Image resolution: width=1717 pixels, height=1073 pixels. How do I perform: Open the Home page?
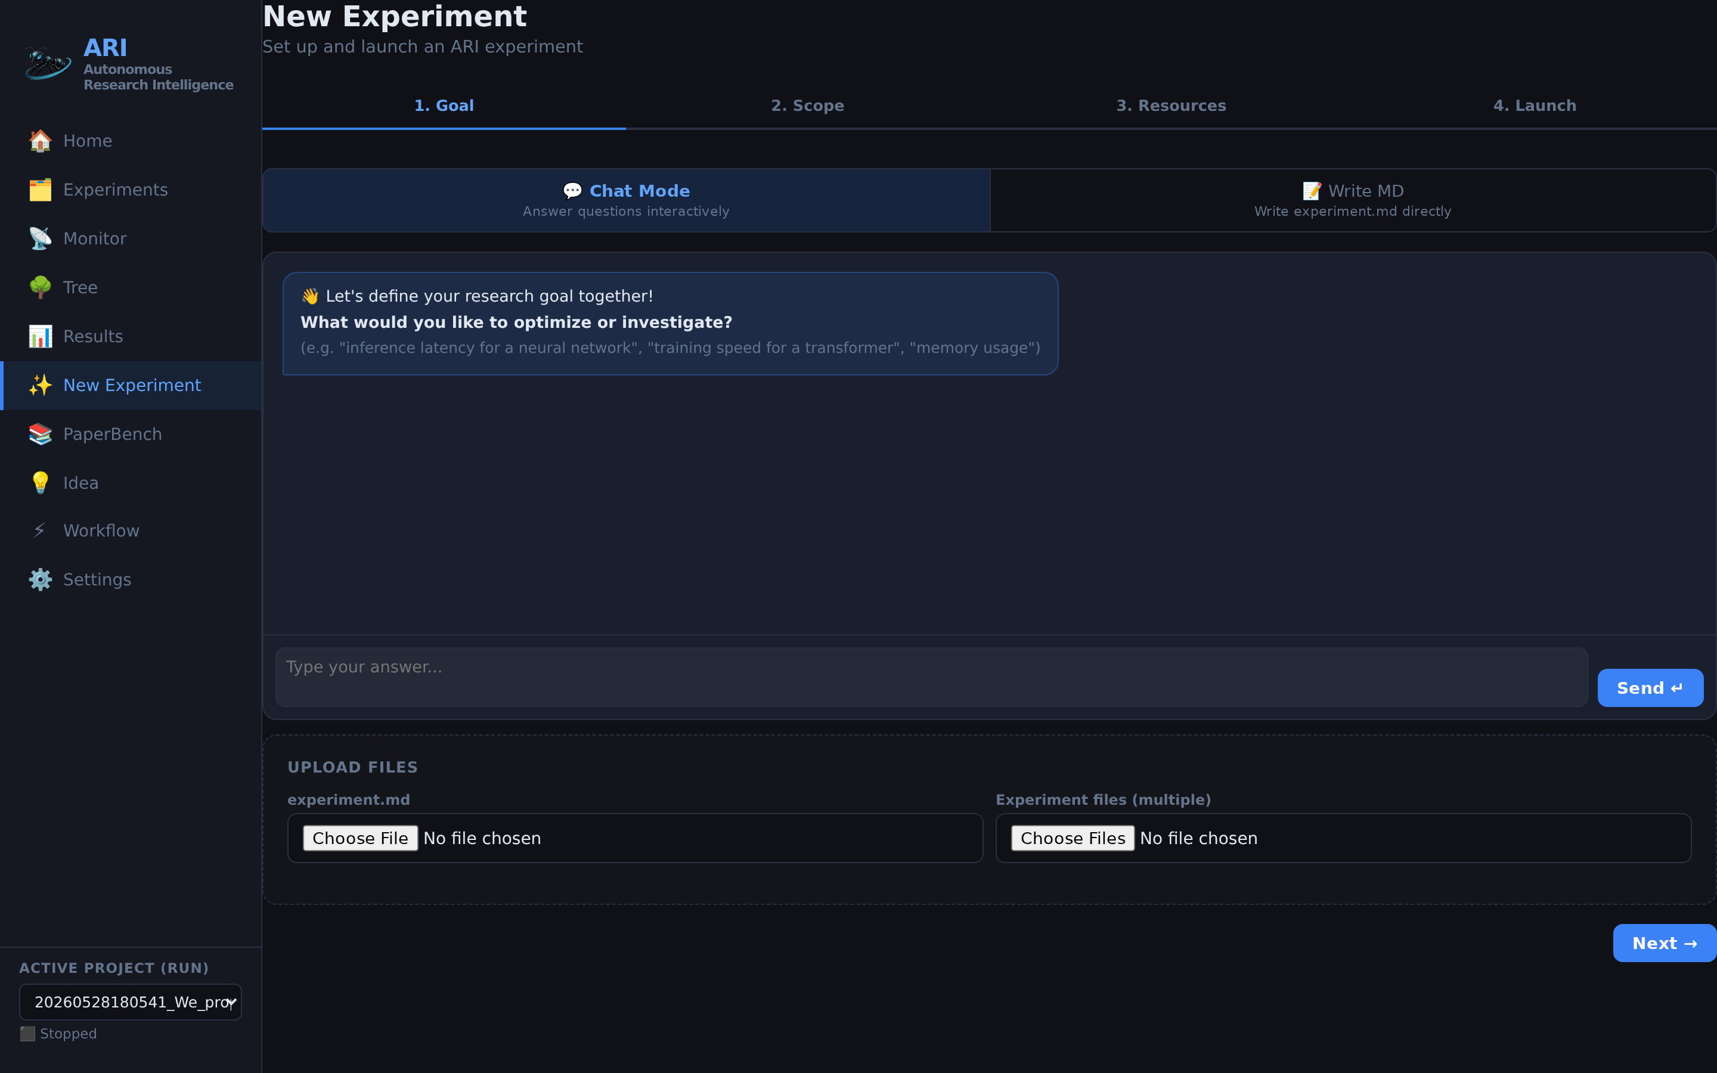coord(131,141)
